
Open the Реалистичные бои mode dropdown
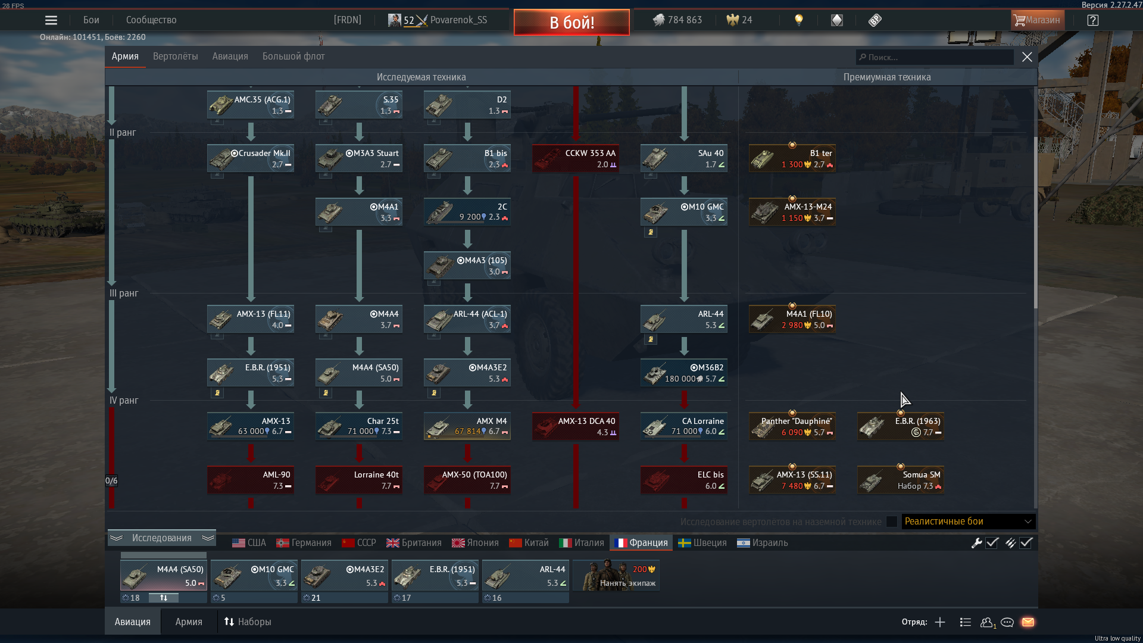[969, 522]
